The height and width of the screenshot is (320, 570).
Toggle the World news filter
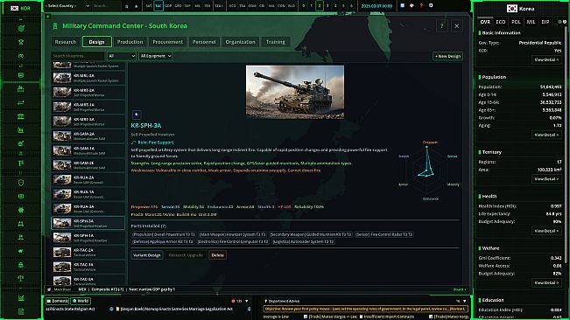pos(81,301)
